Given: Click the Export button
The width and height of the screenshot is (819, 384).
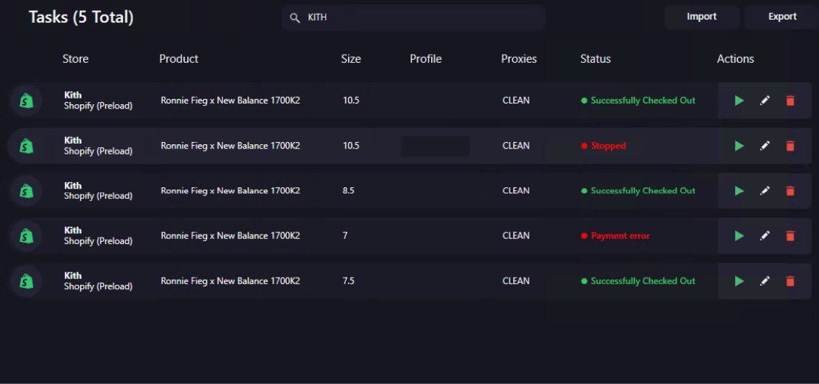Looking at the screenshot, I should tap(782, 17).
